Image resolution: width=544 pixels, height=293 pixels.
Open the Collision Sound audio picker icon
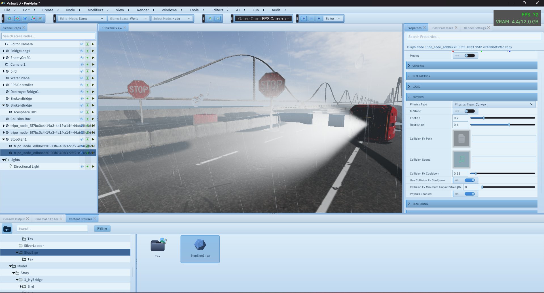tap(461, 160)
